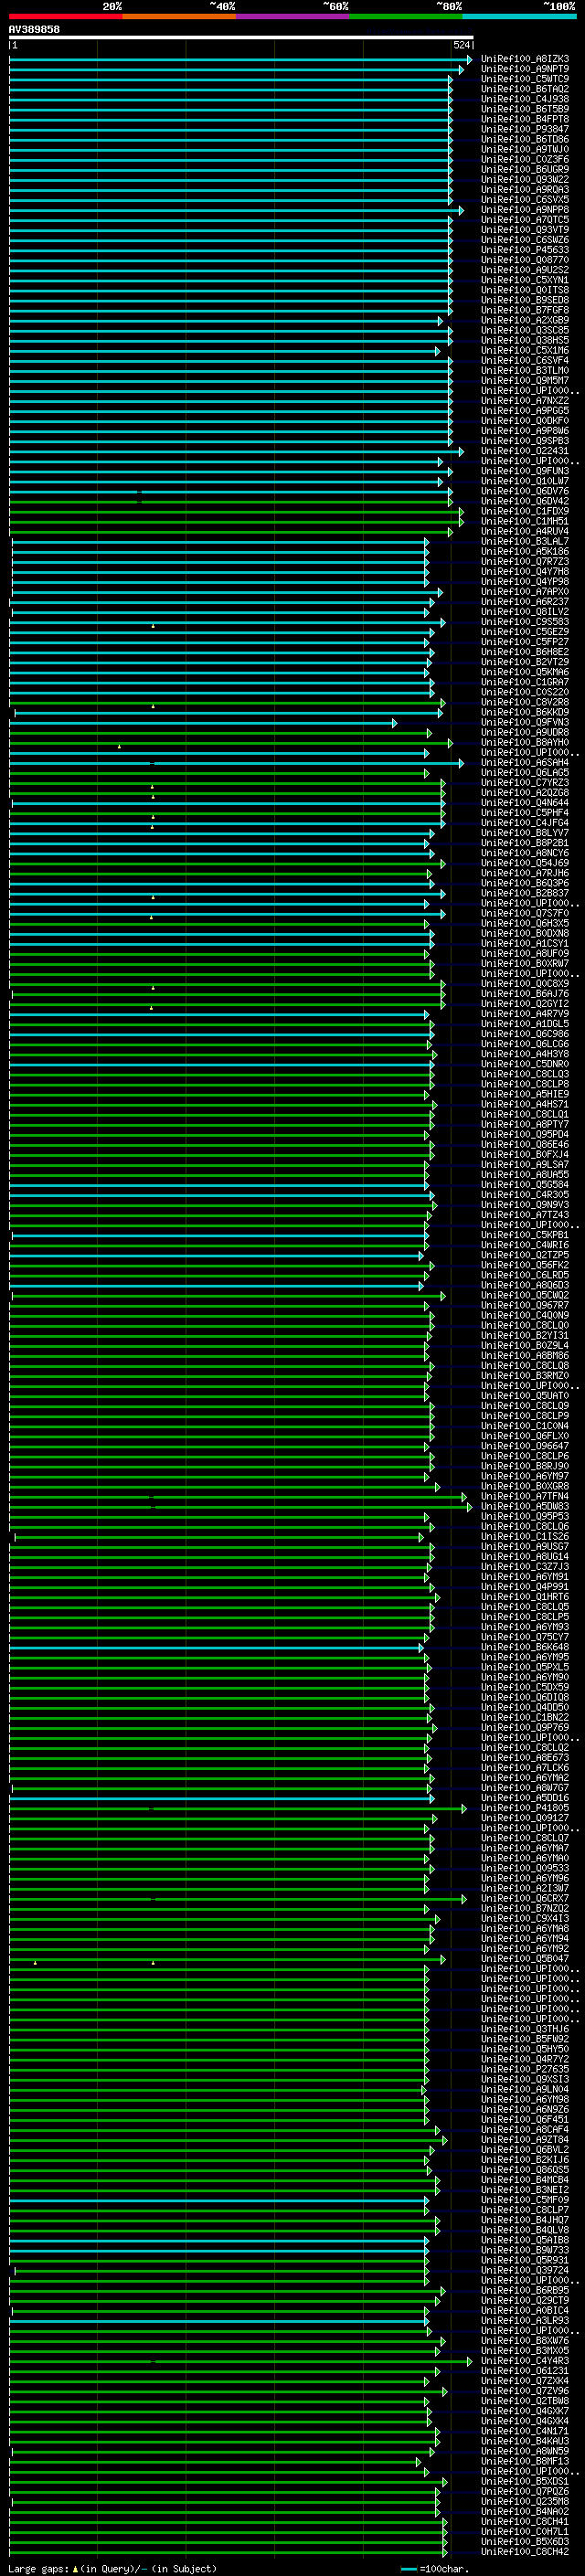
Task: Open hit UniRef100_Q93W22
Action: tap(525, 180)
